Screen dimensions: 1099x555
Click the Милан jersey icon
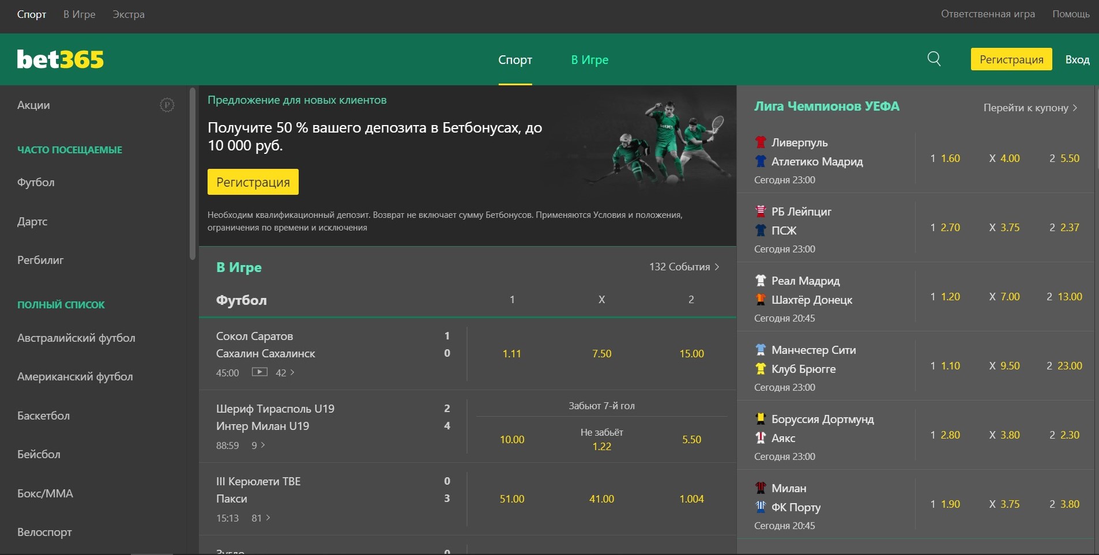[x=761, y=488]
